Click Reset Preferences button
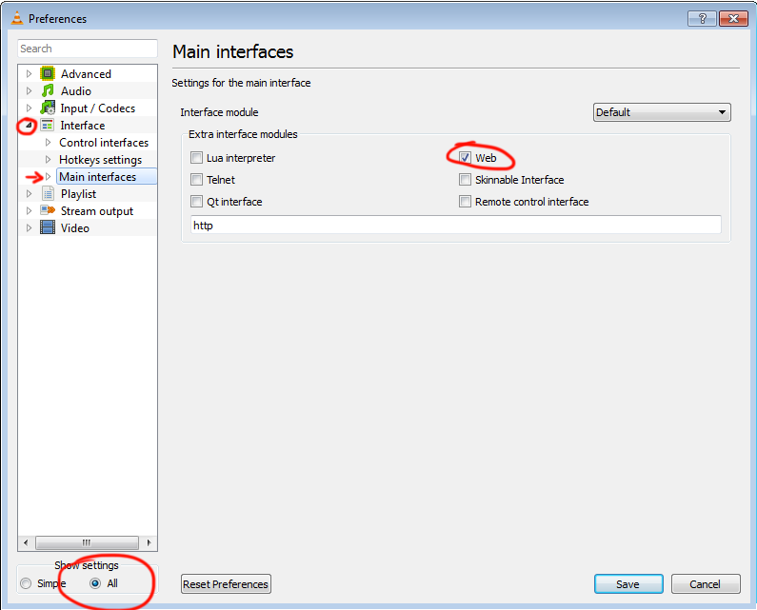 coord(226,584)
